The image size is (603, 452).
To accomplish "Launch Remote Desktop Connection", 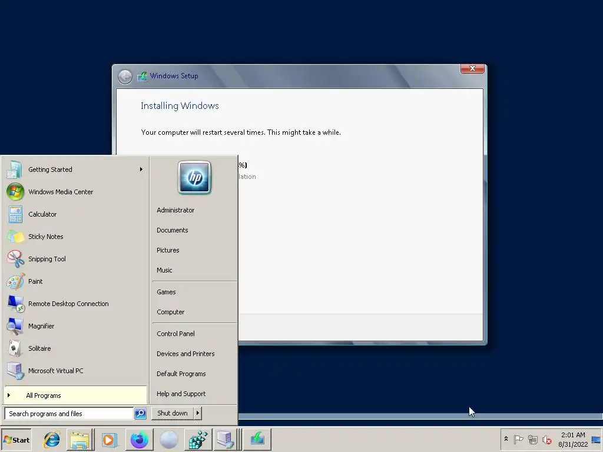I will click(75, 304).
